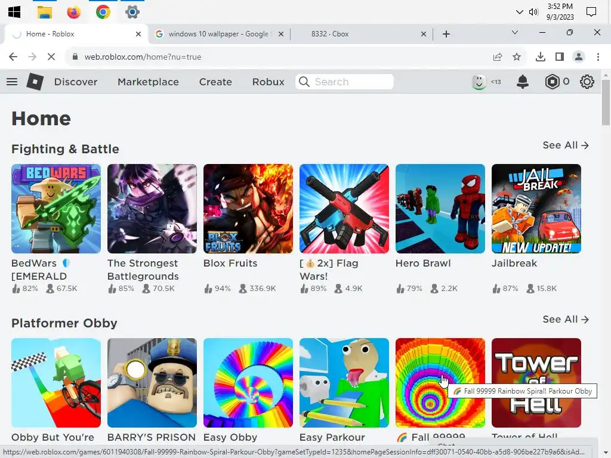611x458 pixels.
Task: Click the address bar URL
Action: click(143, 57)
